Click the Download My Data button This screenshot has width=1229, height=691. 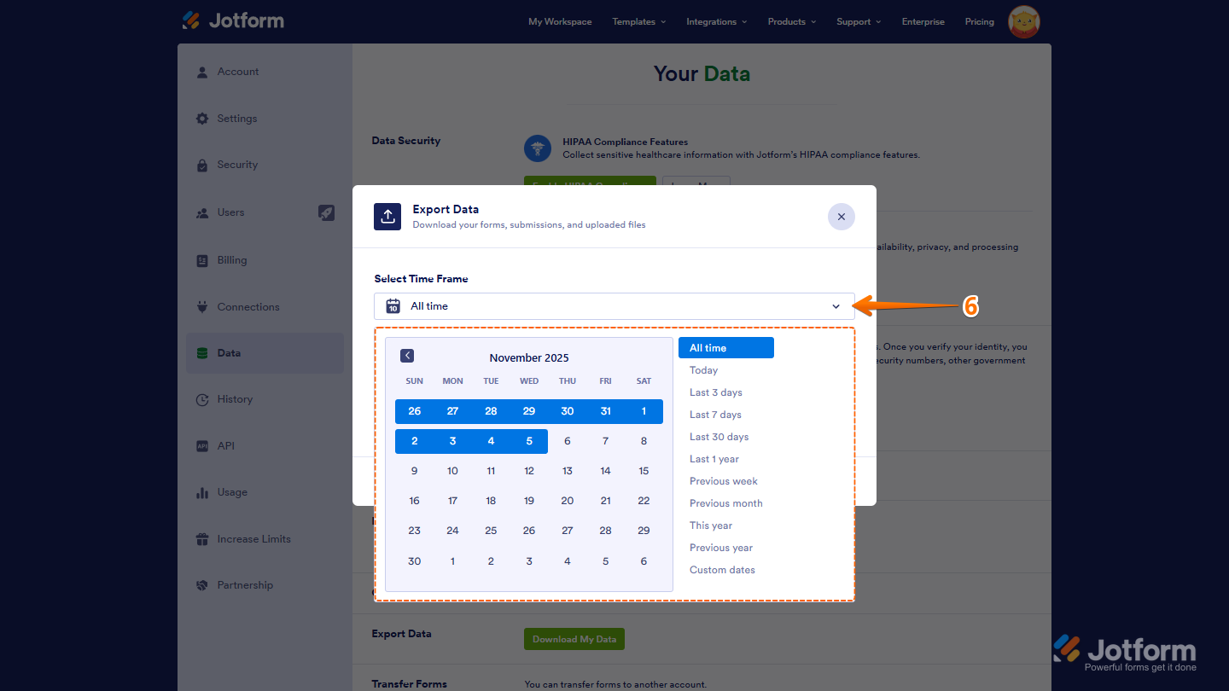point(574,638)
